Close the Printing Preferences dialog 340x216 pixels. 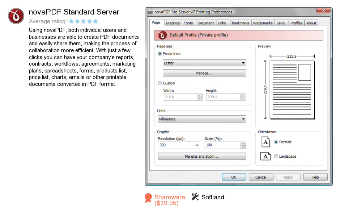(x=323, y=10)
